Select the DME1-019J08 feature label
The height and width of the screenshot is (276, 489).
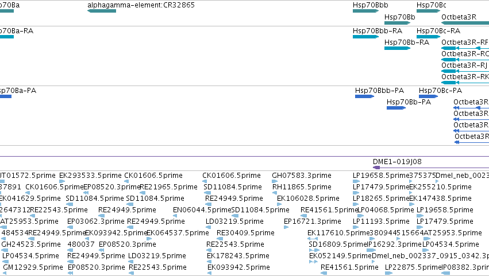(397, 162)
